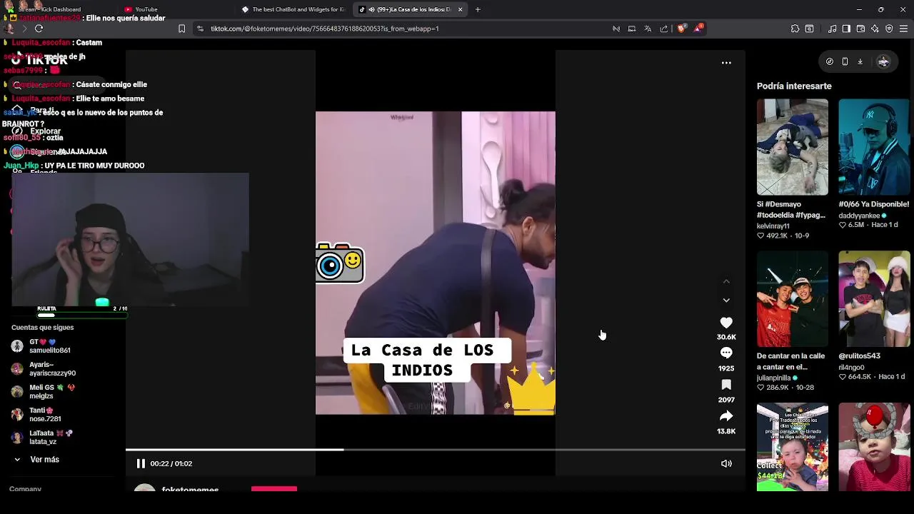Open julianpinilla suggested video thumbnail
Image resolution: width=914 pixels, height=514 pixels.
pos(793,298)
